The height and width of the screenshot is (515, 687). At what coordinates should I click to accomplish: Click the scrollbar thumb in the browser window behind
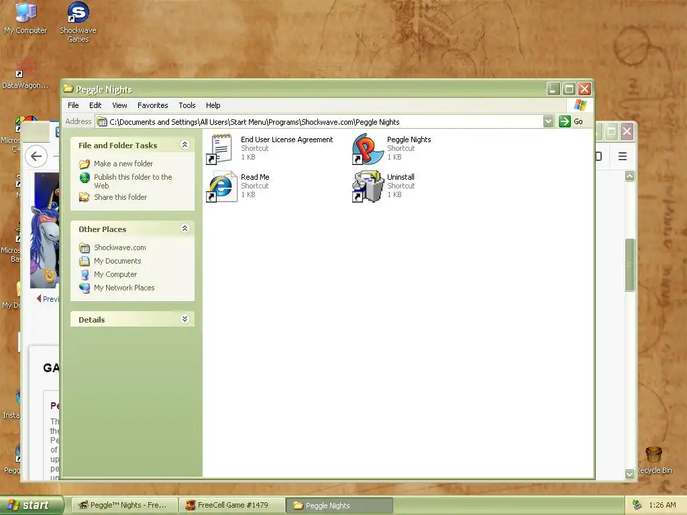[x=629, y=265]
